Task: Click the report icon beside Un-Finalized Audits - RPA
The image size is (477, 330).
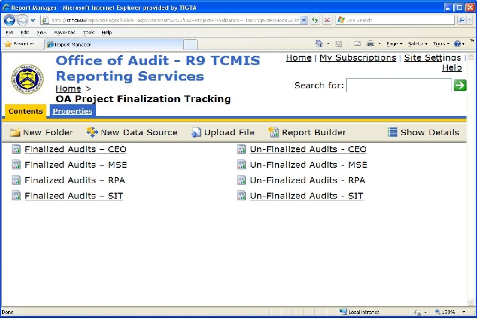Action: point(242,180)
